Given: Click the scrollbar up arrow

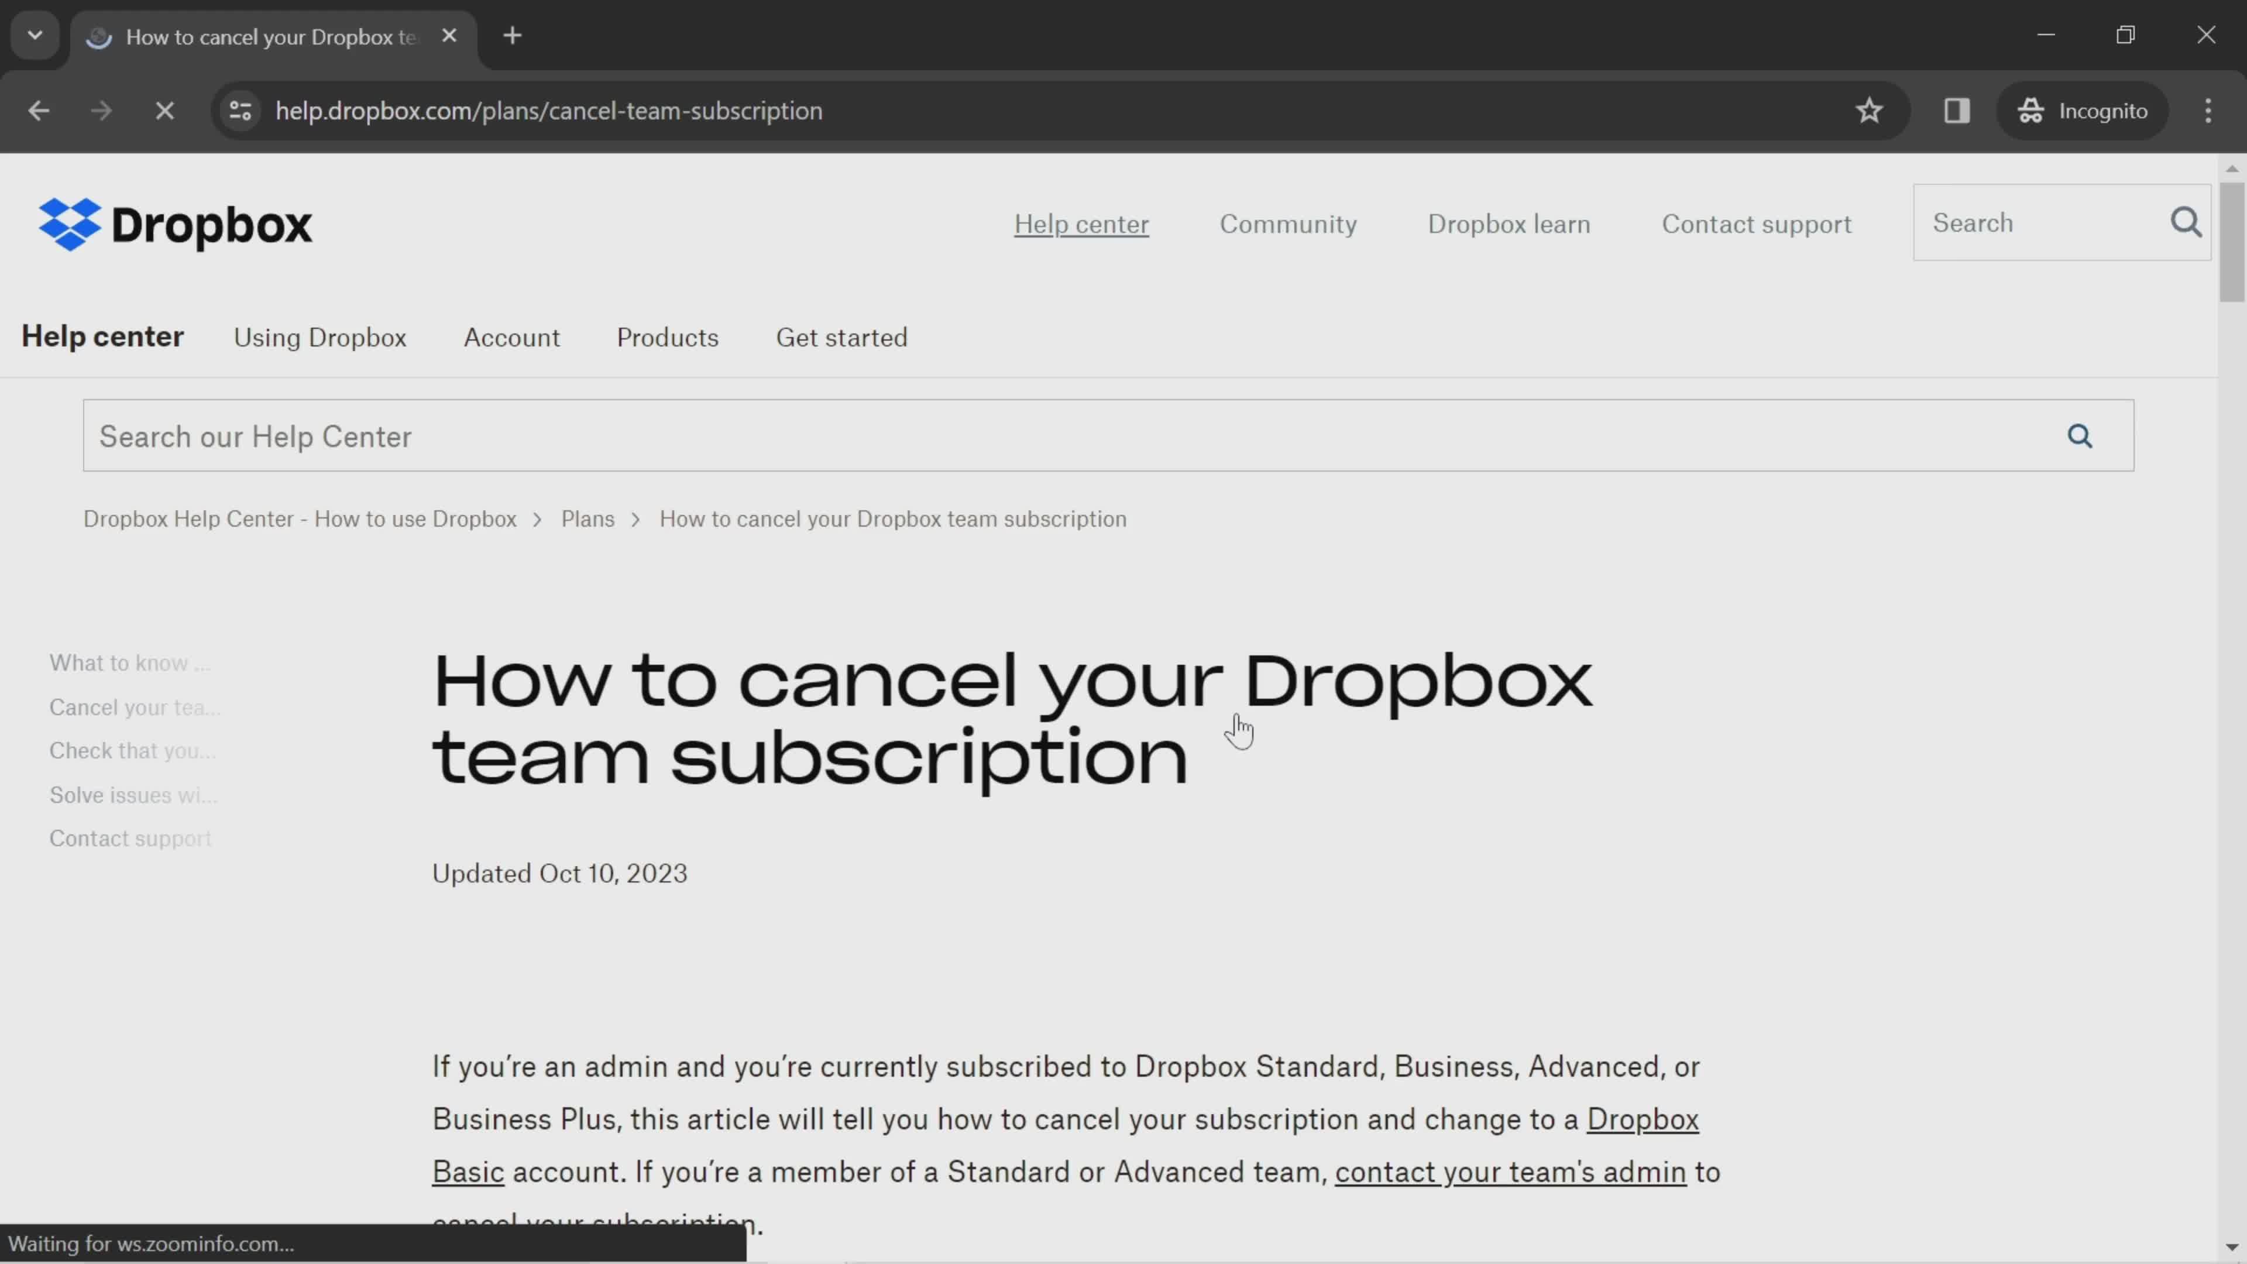Looking at the screenshot, I should 2231,169.
